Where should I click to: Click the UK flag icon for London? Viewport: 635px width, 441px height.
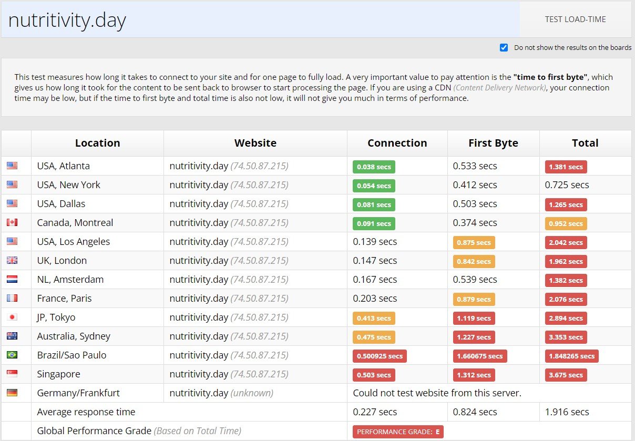[12, 261]
